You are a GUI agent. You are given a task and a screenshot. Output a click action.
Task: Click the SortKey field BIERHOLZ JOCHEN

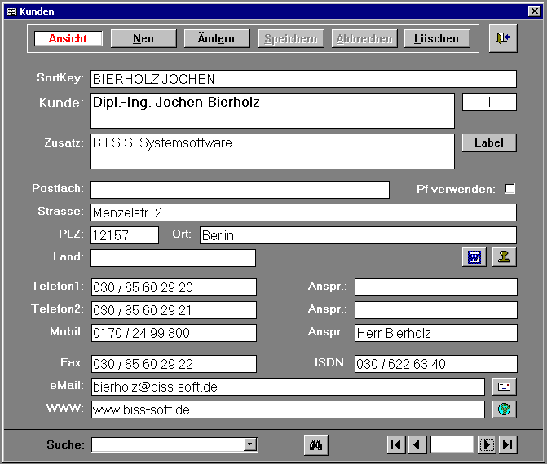[x=303, y=79]
